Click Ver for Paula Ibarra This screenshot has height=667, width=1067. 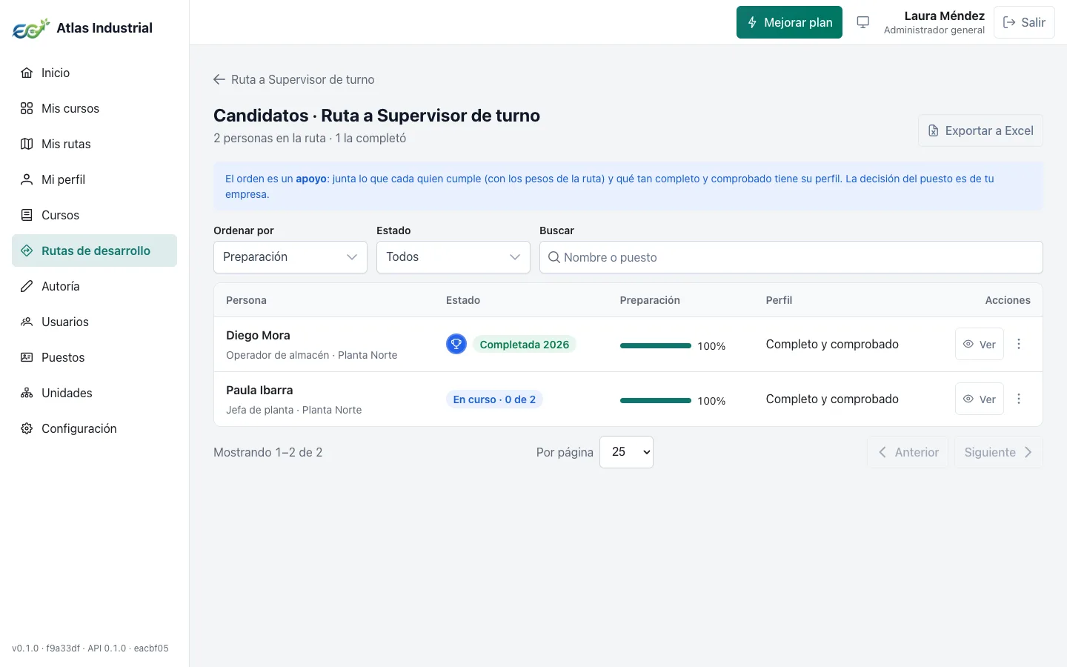pyautogui.click(x=980, y=399)
